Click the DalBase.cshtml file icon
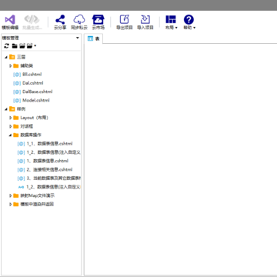The image size is (277, 277). (x=17, y=92)
